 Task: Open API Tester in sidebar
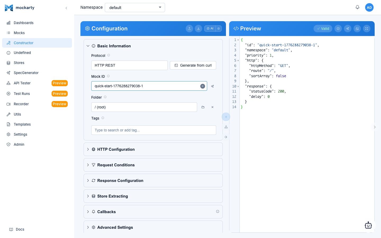click(x=37, y=83)
